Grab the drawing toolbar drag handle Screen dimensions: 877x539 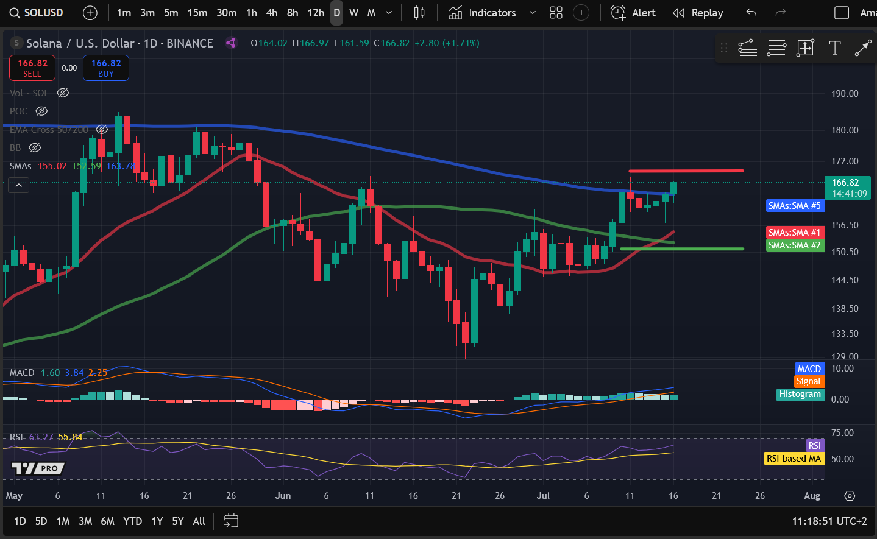[724, 48]
